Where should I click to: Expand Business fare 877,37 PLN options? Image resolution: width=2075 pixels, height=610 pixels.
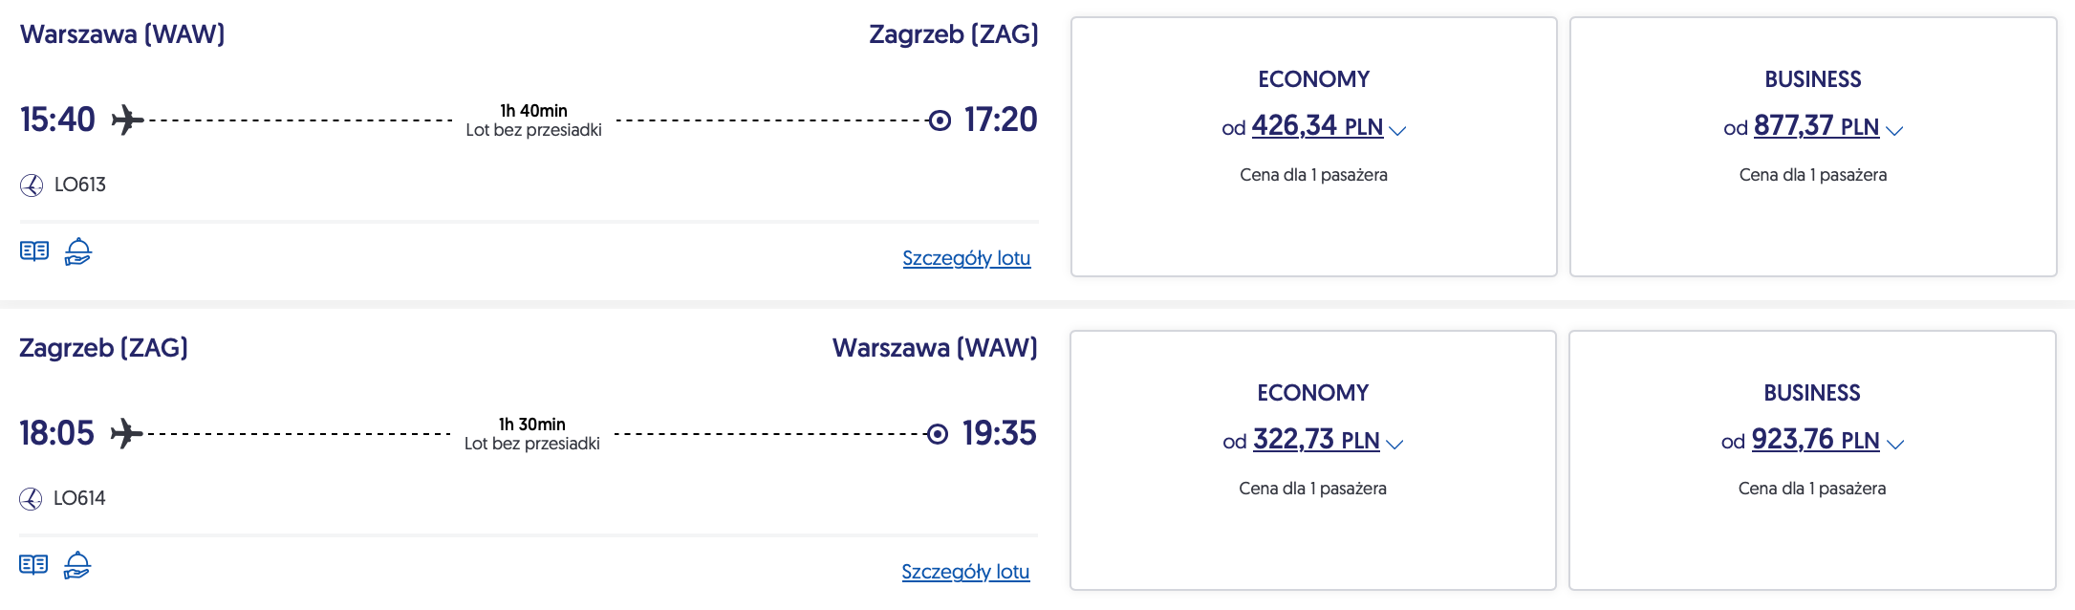click(x=1893, y=130)
